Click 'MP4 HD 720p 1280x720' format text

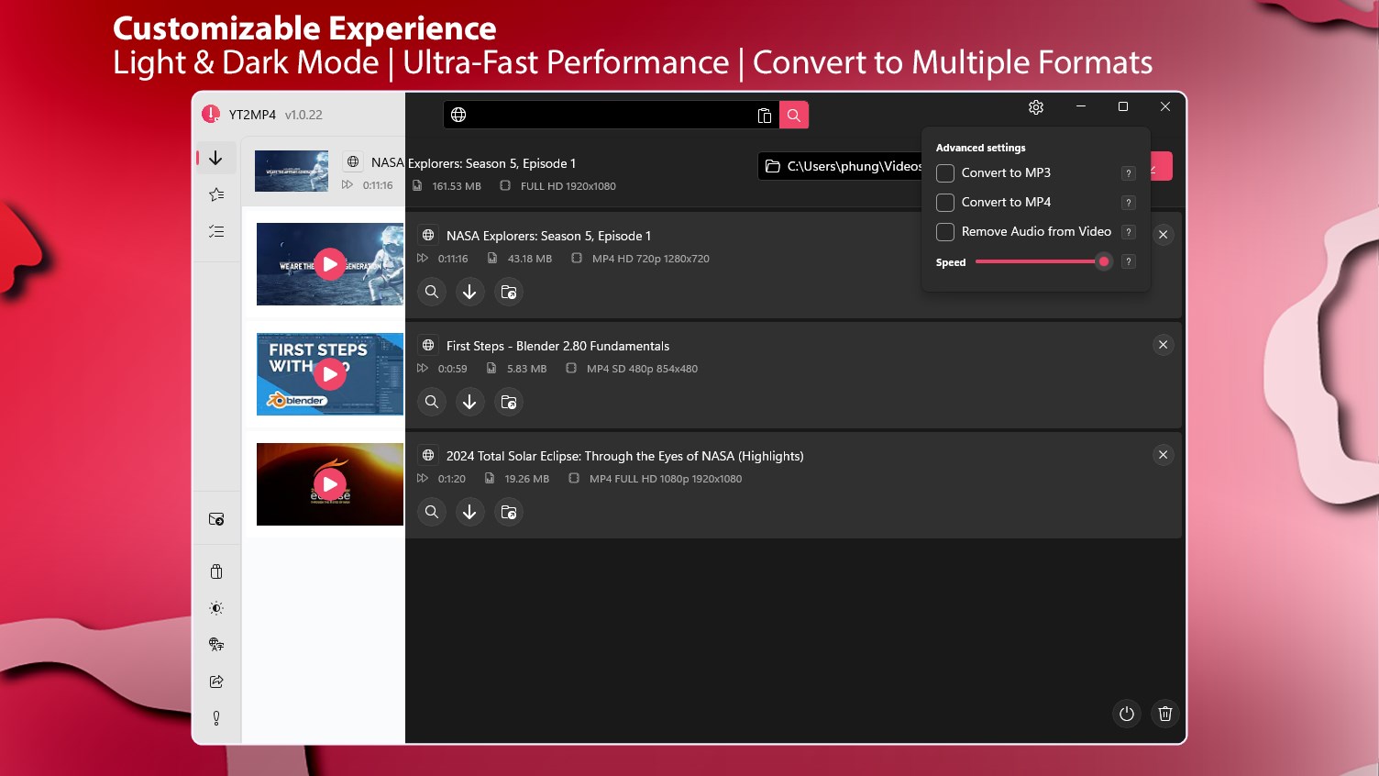coord(651,259)
